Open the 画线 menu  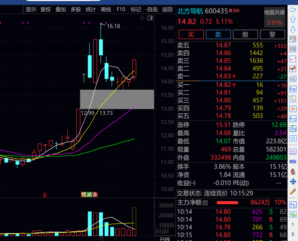tap(106, 9)
